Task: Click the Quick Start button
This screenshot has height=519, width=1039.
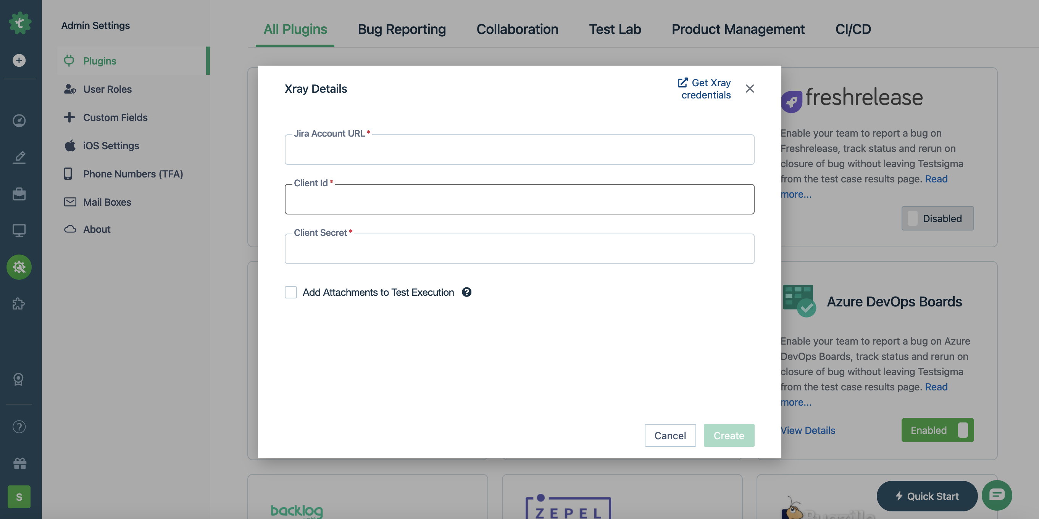Action: (x=927, y=496)
